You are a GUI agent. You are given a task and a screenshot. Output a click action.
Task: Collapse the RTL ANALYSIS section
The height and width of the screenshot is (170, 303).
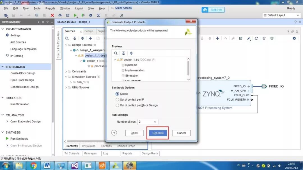pos(3,115)
